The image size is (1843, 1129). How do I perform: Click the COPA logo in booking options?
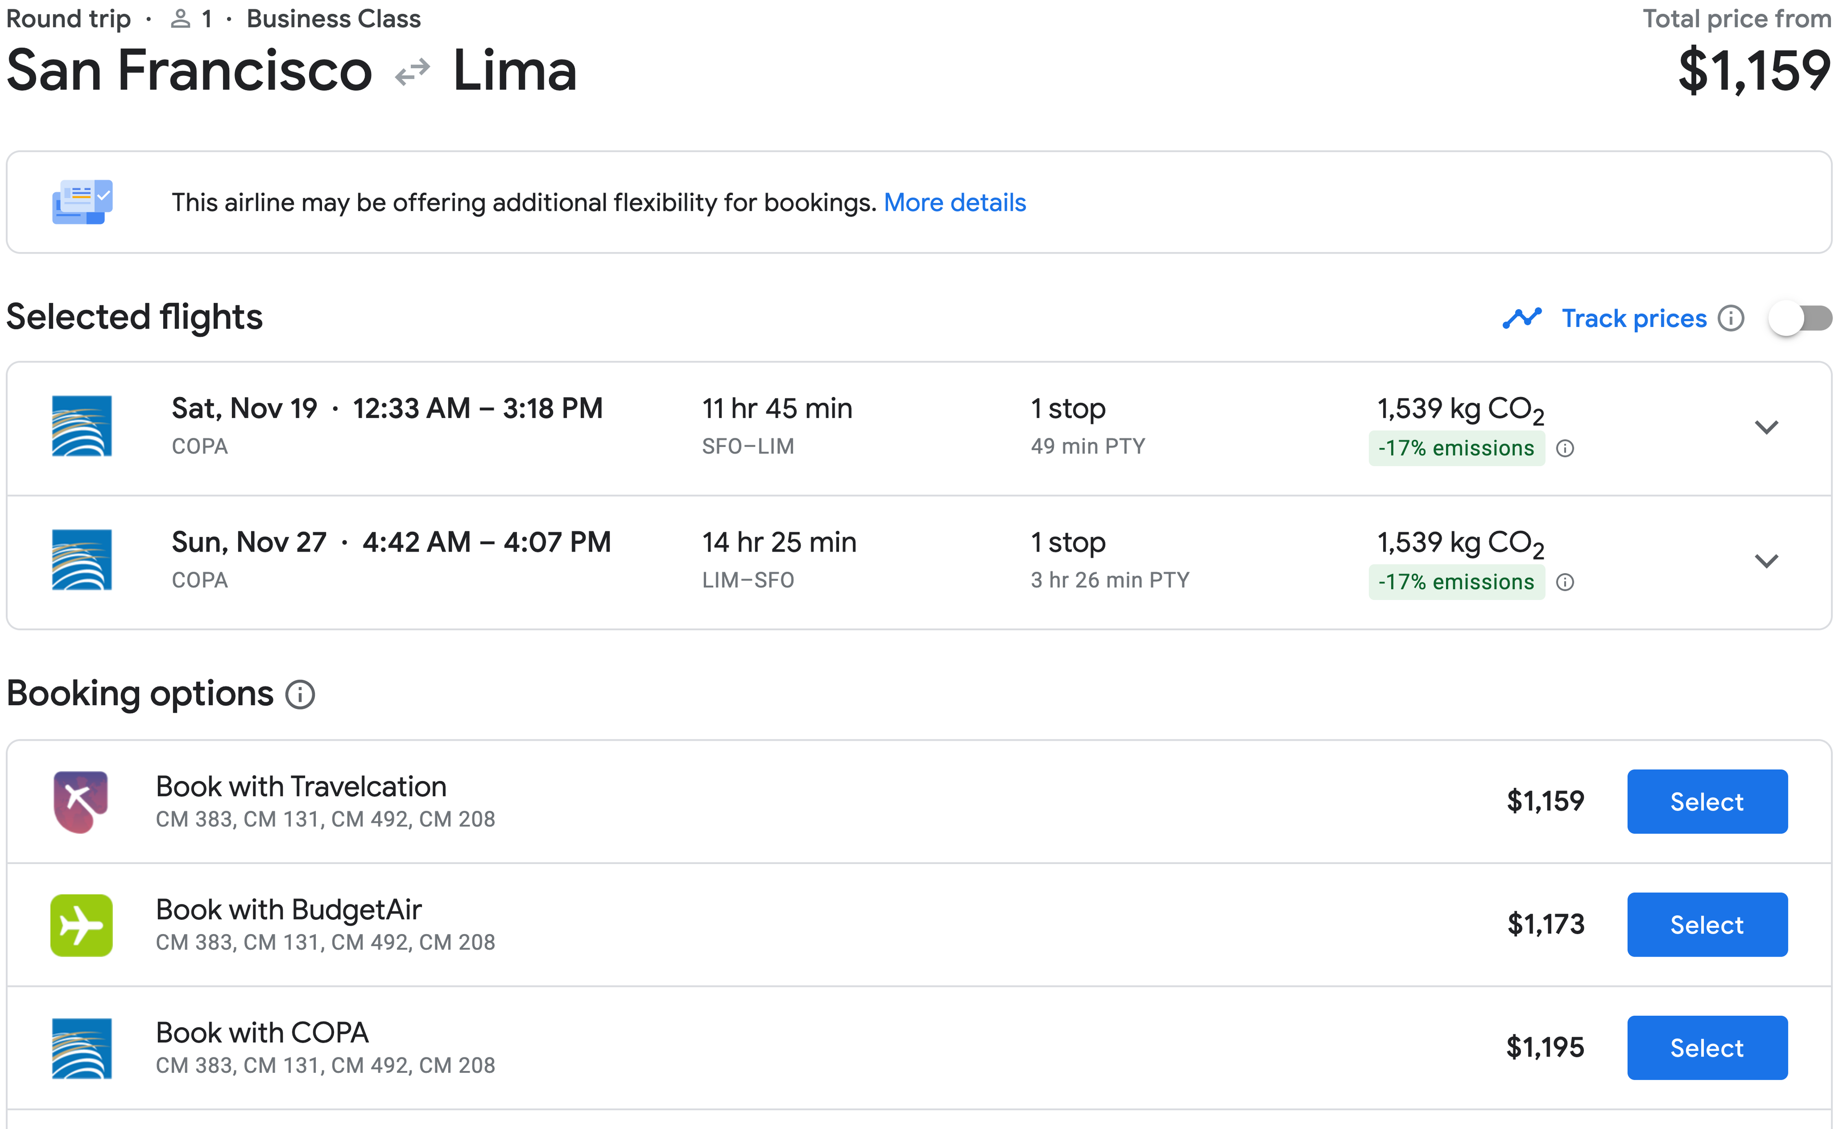point(82,1048)
